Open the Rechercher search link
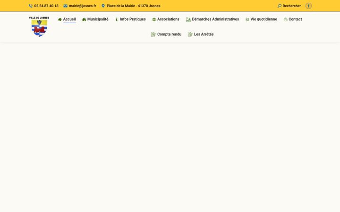The width and height of the screenshot is (340, 212). (292, 6)
